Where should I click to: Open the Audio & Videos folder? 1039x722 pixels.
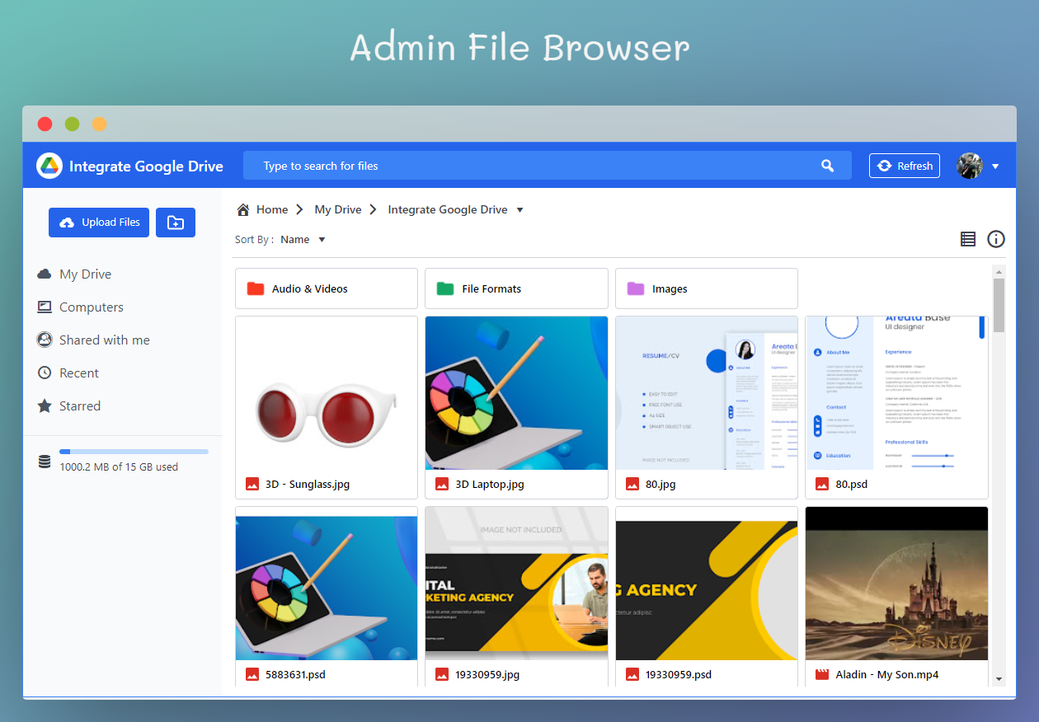(x=327, y=288)
